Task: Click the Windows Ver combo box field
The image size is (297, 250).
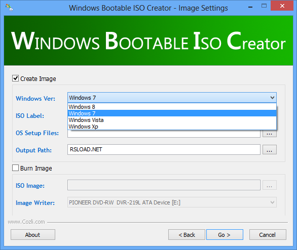Action: click(x=172, y=98)
